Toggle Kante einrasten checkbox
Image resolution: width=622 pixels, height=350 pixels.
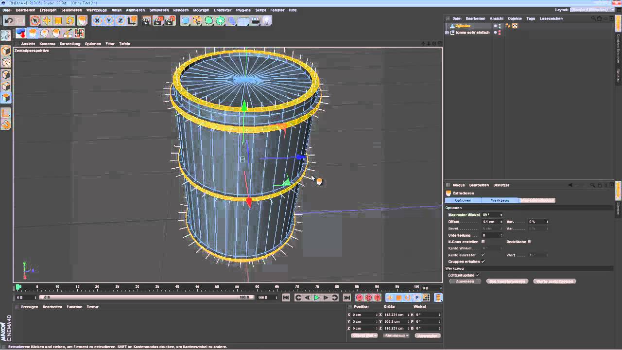[483, 255]
